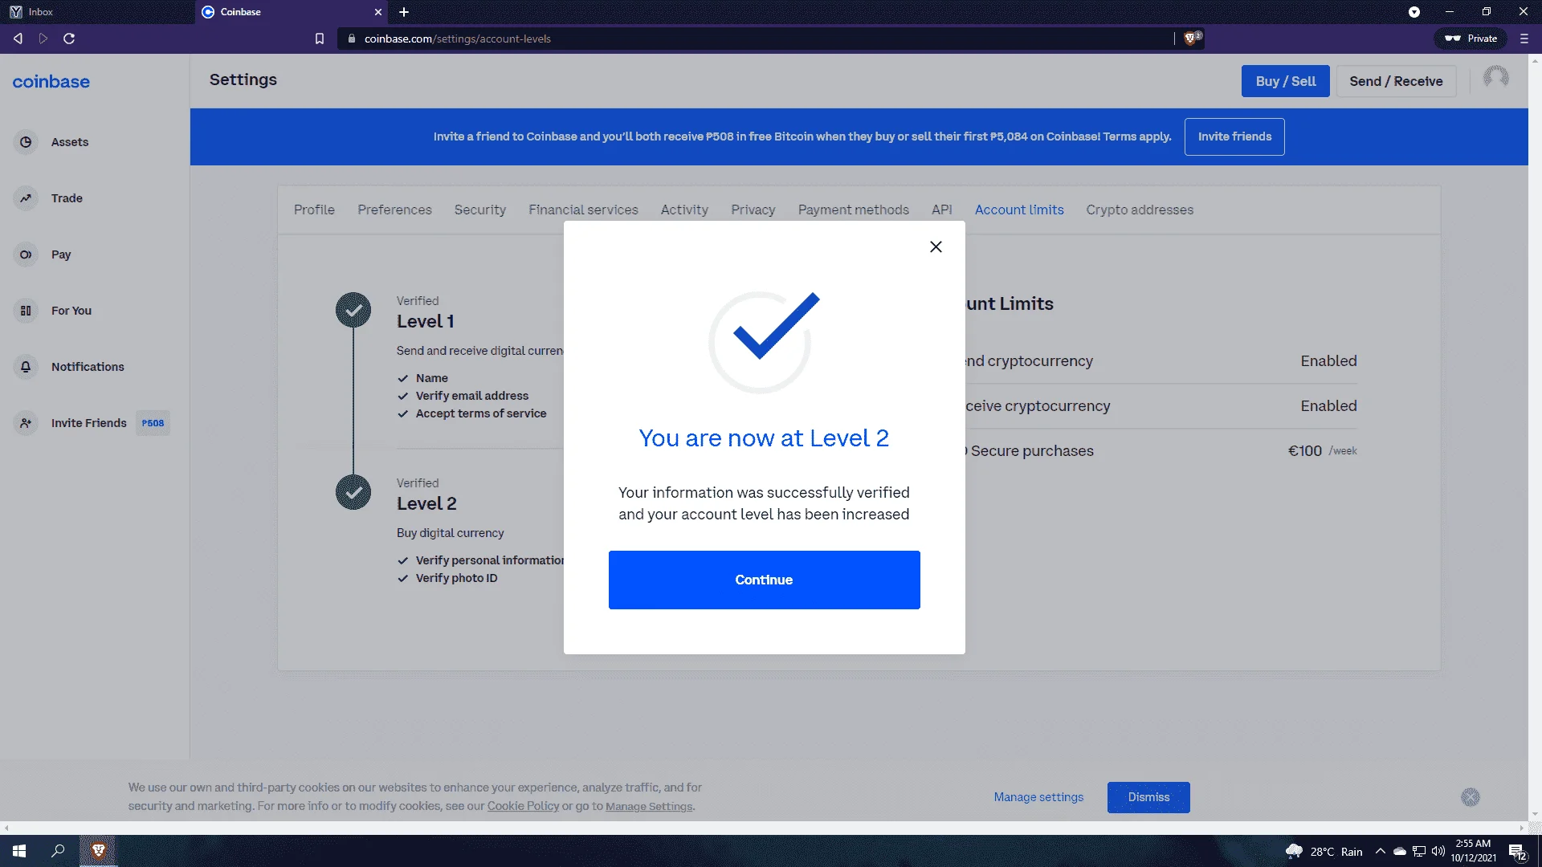Open the volume control
Image resolution: width=1542 pixels, height=867 pixels.
click(x=1438, y=852)
